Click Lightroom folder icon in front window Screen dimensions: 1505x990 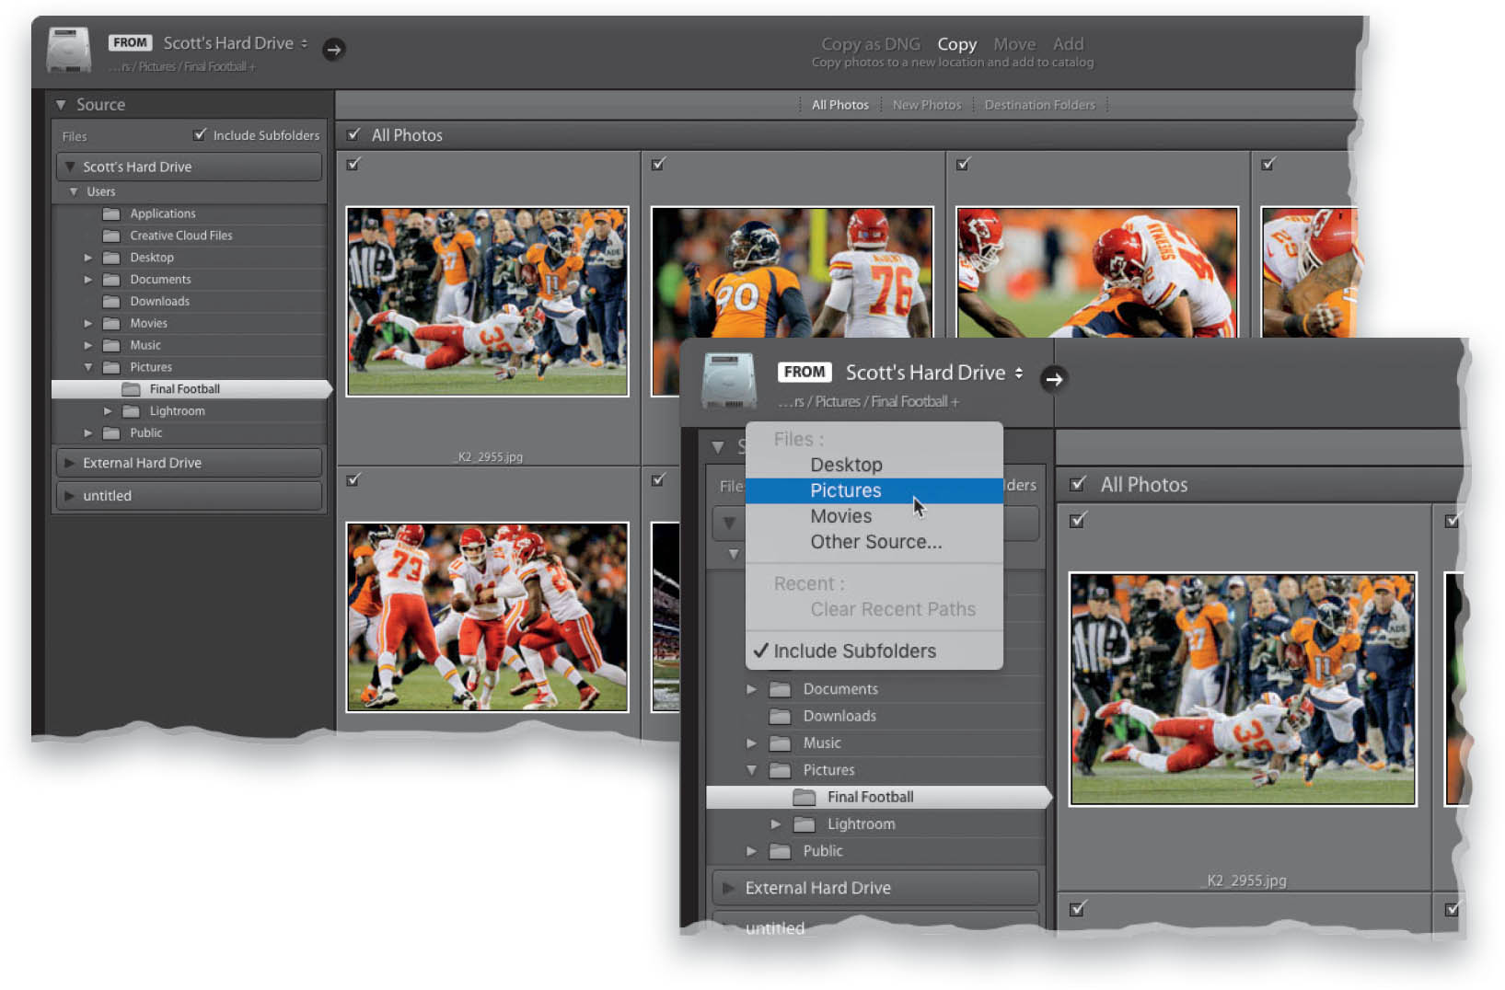(x=805, y=823)
